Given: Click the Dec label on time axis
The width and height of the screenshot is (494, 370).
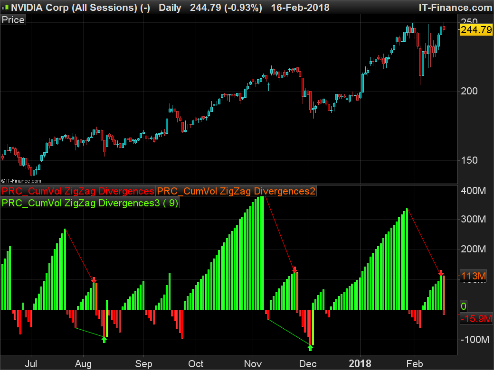Looking at the screenshot, I should pyautogui.click(x=308, y=364).
